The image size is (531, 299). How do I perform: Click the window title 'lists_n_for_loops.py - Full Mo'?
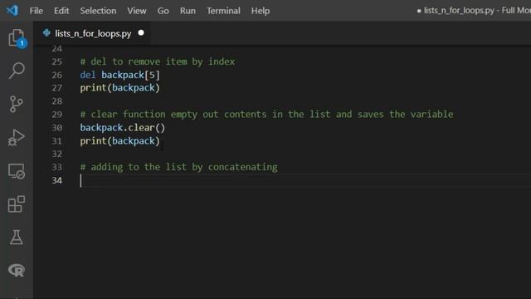[x=477, y=11]
